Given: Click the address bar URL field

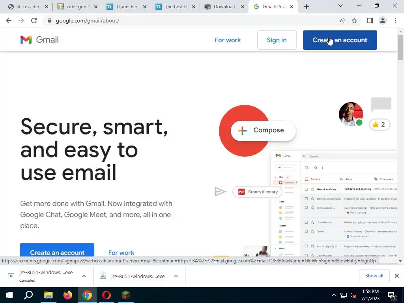Looking at the screenshot, I should click(x=191, y=21).
